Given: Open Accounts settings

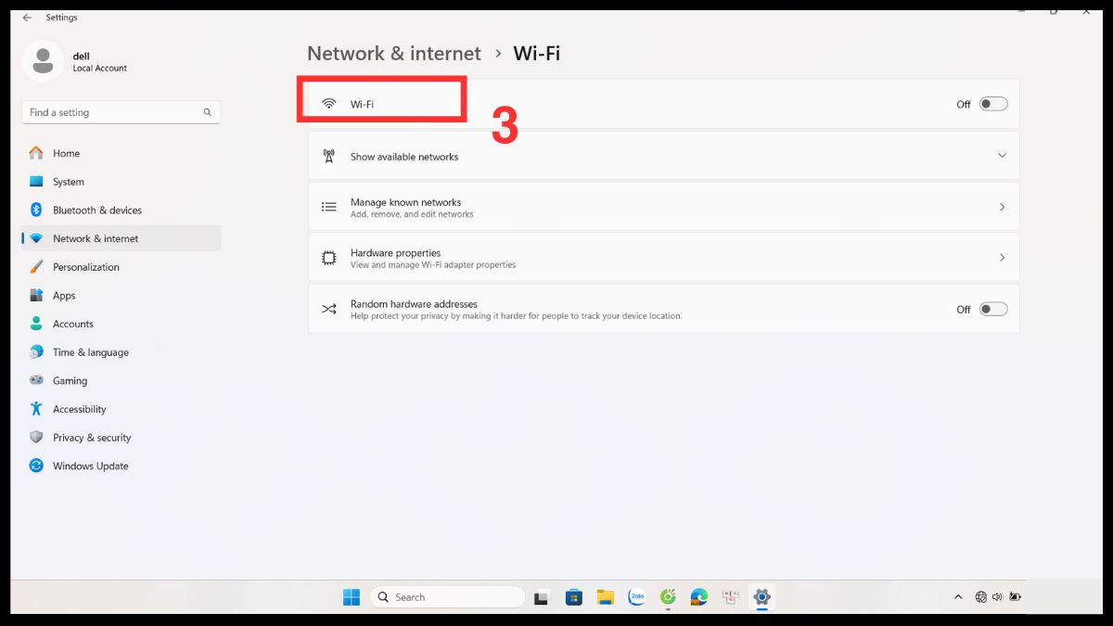Looking at the screenshot, I should click(74, 324).
